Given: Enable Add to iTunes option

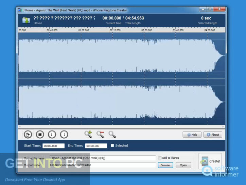Looking at the screenshot, I should 160,158.
